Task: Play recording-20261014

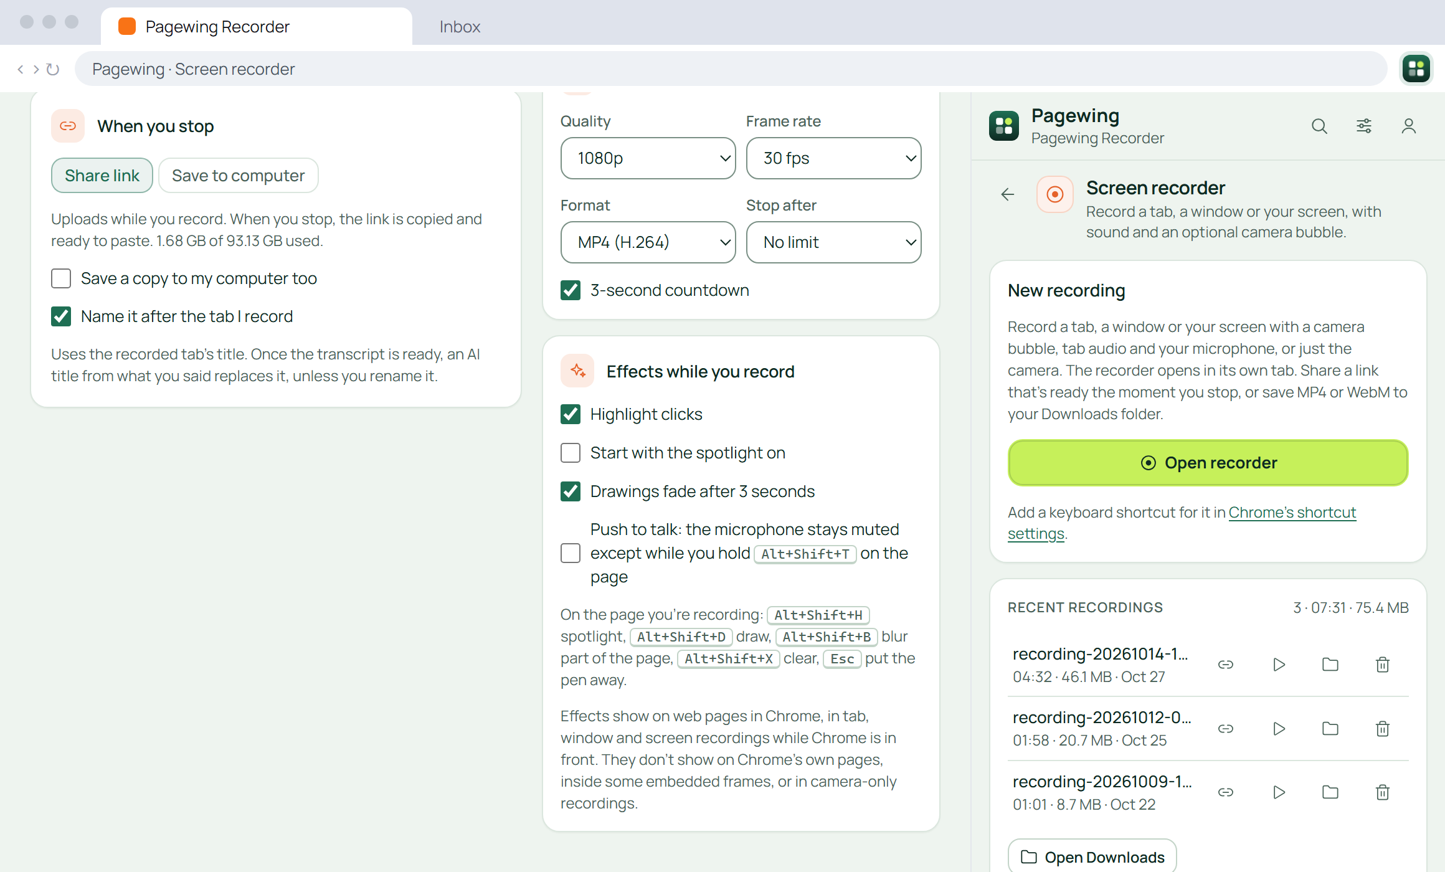Action: [1279, 665]
